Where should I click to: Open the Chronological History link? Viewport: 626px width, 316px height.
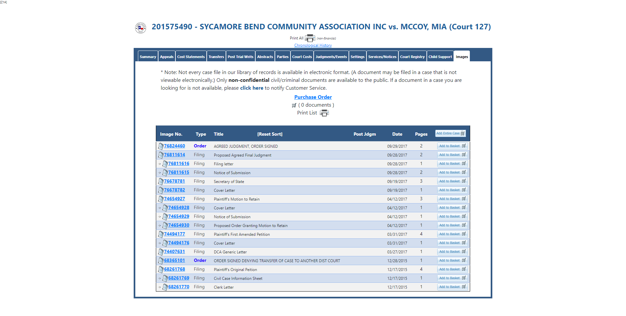[313, 45]
